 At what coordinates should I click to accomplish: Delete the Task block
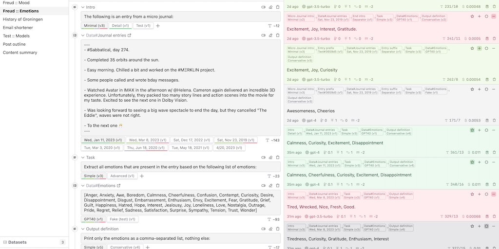(x=277, y=157)
